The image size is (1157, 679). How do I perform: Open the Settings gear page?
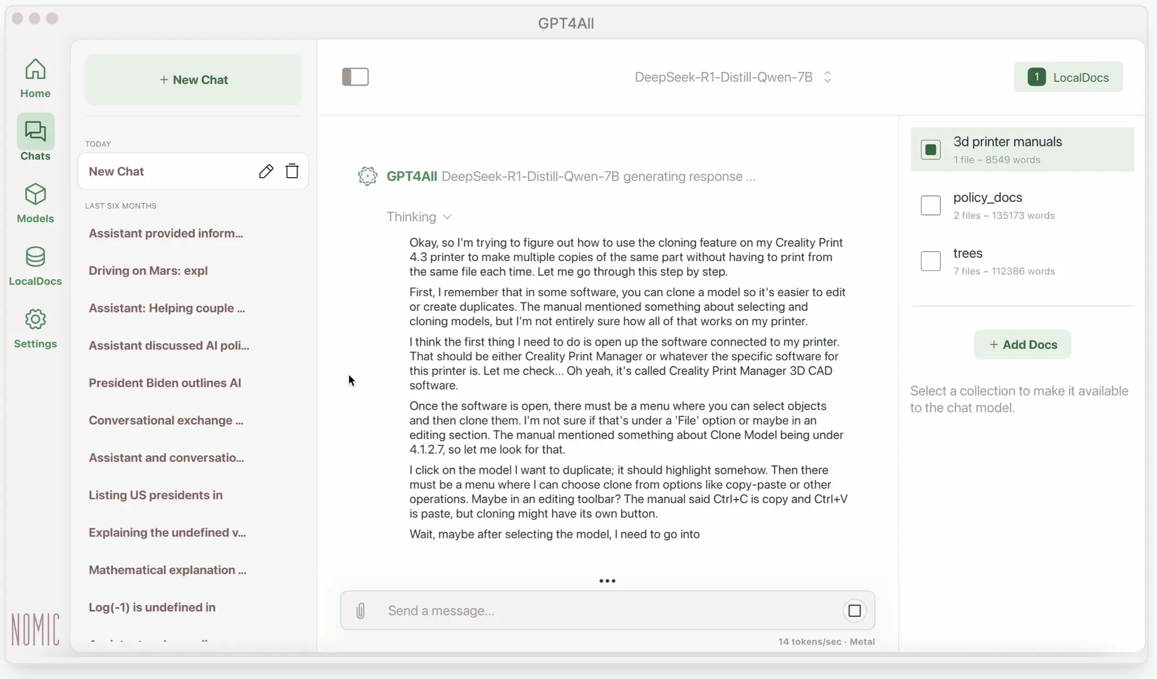pos(36,328)
